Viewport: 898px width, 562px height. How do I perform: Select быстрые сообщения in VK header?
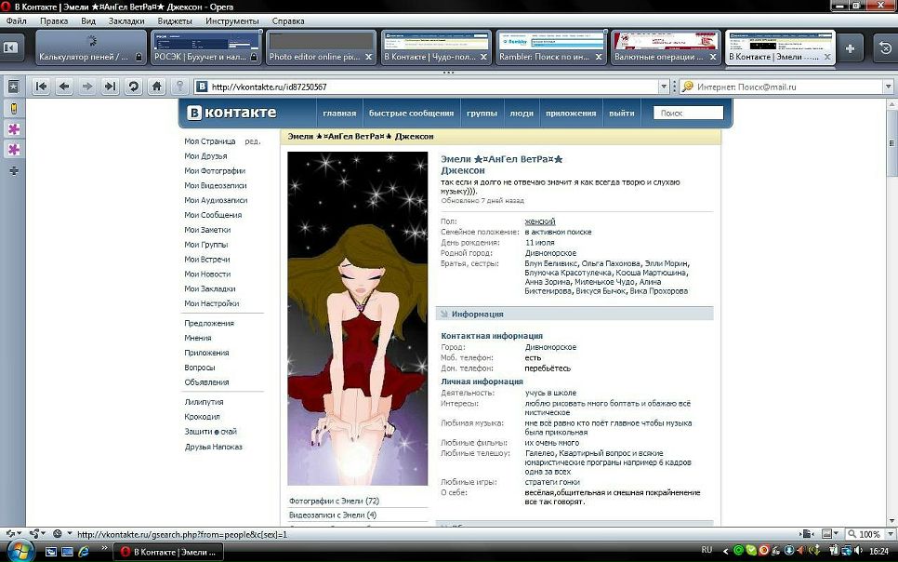tap(411, 114)
